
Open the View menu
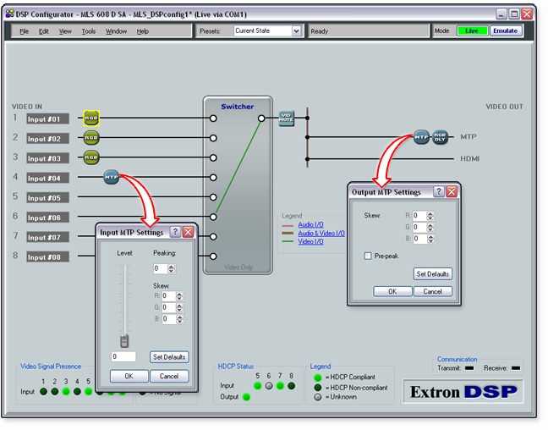tap(65, 31)
